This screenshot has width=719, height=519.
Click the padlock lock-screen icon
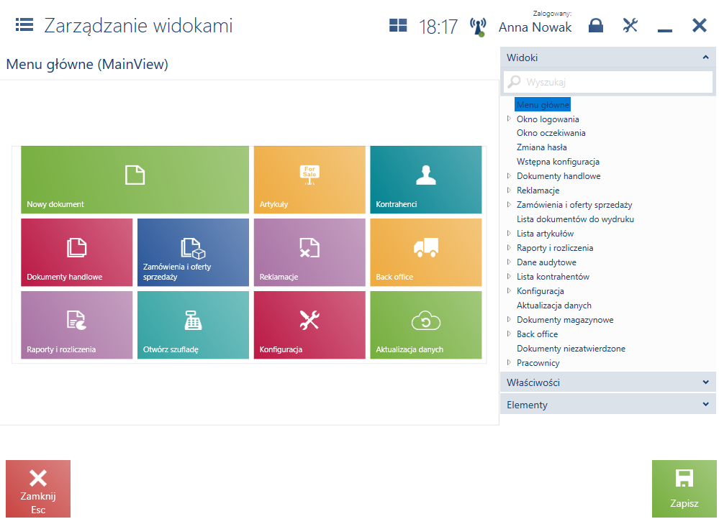click(596, 25)
